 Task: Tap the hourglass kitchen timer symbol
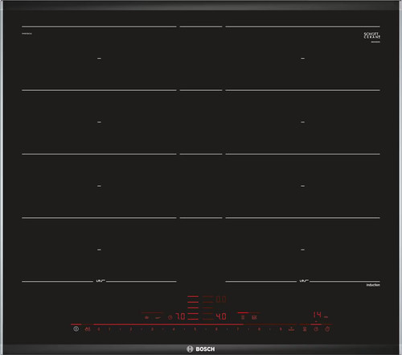(305, 329)
